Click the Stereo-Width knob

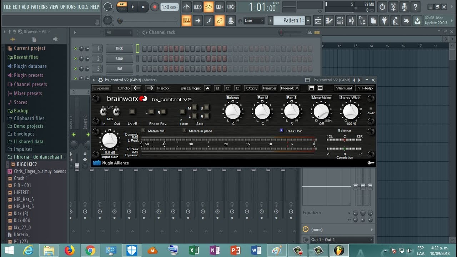(x=350, y=112)
